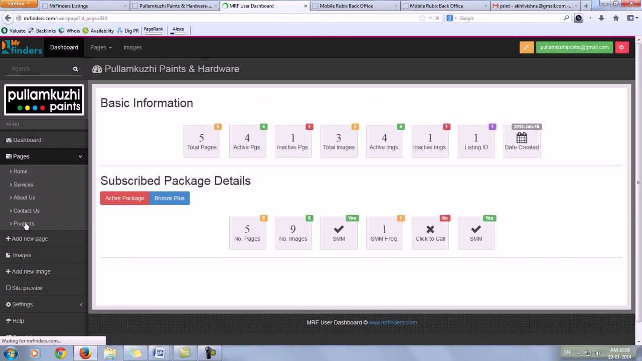Stop page loading with X in address bar

[x=437, y=18]
